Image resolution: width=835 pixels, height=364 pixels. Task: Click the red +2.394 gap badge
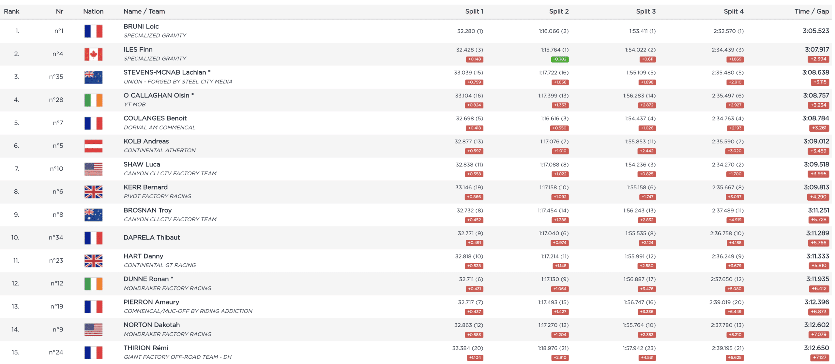tap(818, 59)
